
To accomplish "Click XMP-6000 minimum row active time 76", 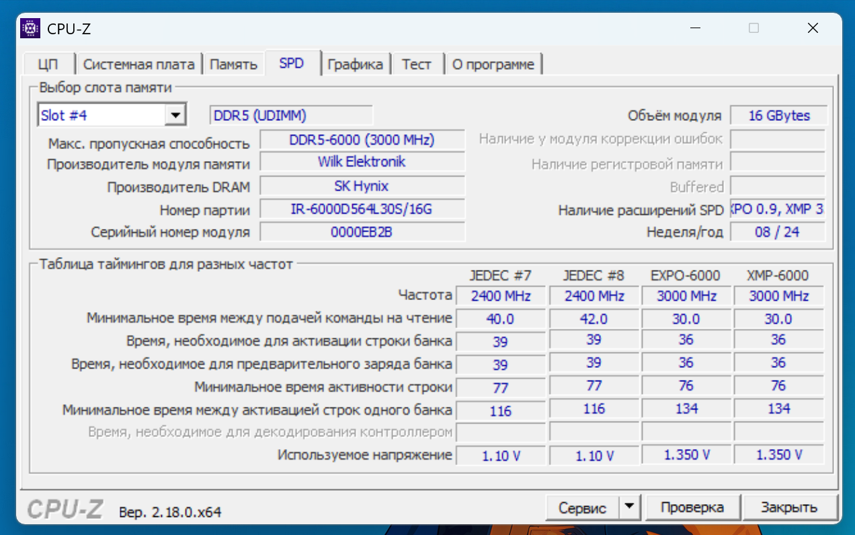I will (x=778, y=386).
